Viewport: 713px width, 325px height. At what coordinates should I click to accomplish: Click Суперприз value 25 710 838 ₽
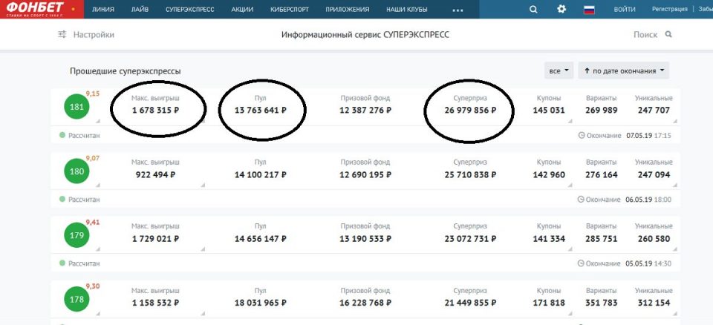click(475, 175)
